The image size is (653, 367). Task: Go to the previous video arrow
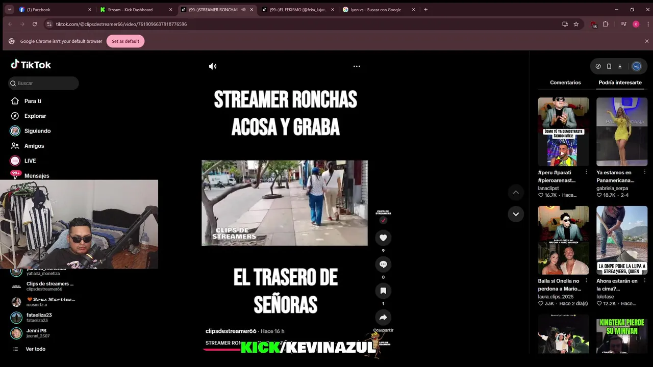tap(516, 192)
